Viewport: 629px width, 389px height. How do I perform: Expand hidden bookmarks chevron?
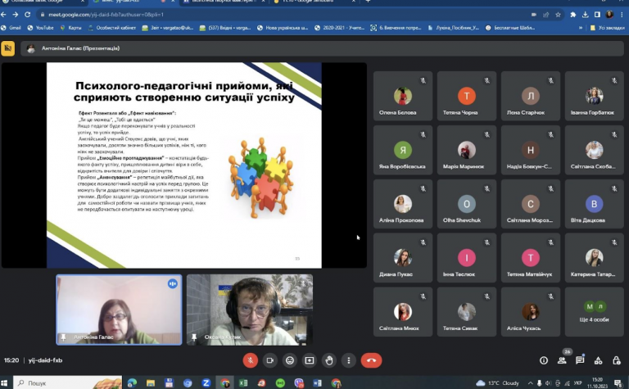(x=580, y=28)
